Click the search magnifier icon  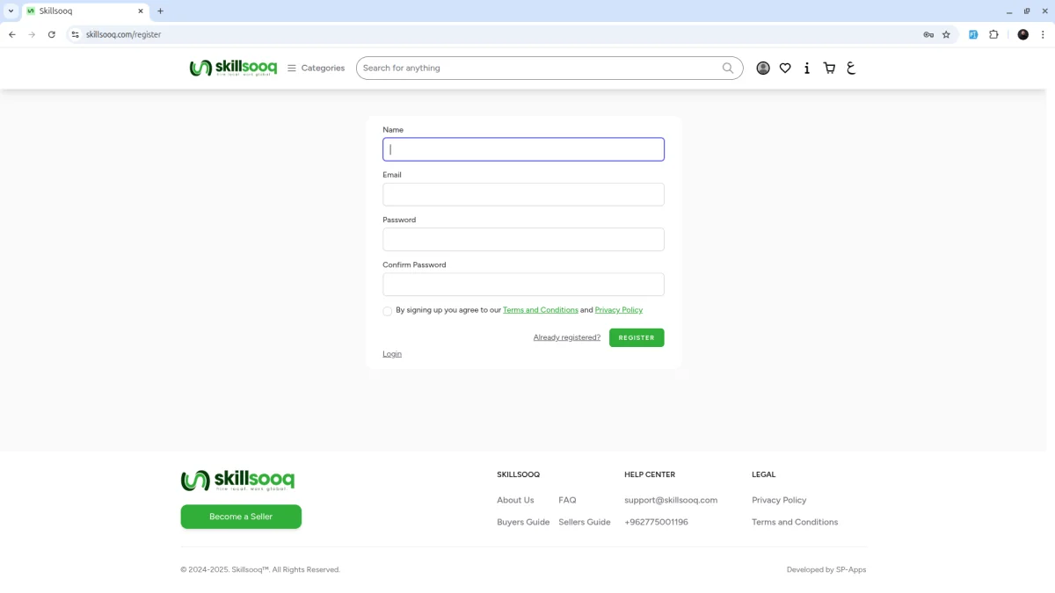(728, 68)
